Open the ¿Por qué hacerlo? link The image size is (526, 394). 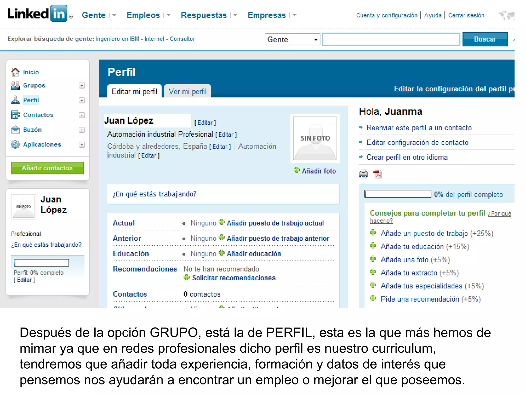click(440, 217)
